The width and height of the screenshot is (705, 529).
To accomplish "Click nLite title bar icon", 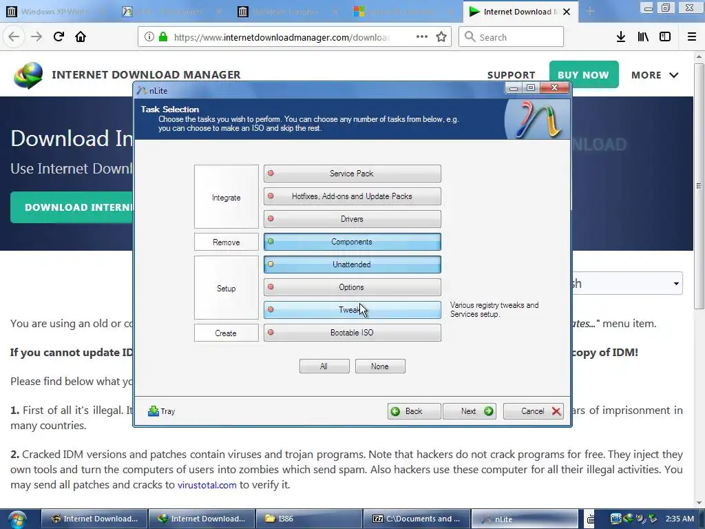I will coord(142,90).
